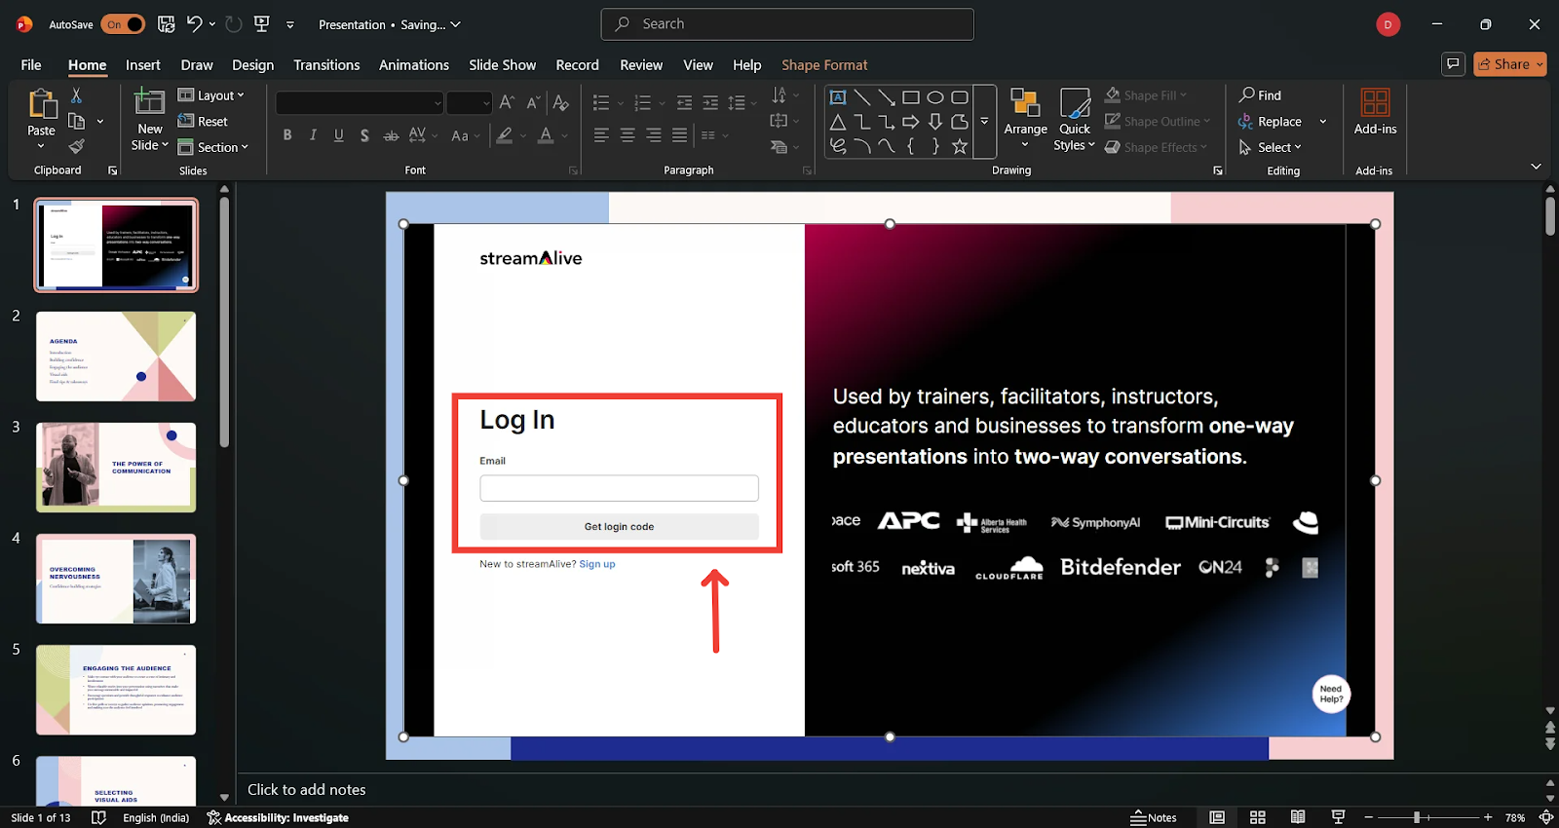Toggle AutoSave switch off
The width and height of the screenshot is (1559, 828).
click(123, 24)
